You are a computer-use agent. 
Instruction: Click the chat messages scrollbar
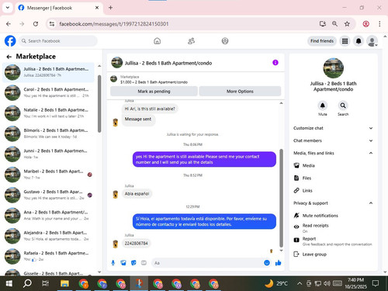tap(281, 198)
